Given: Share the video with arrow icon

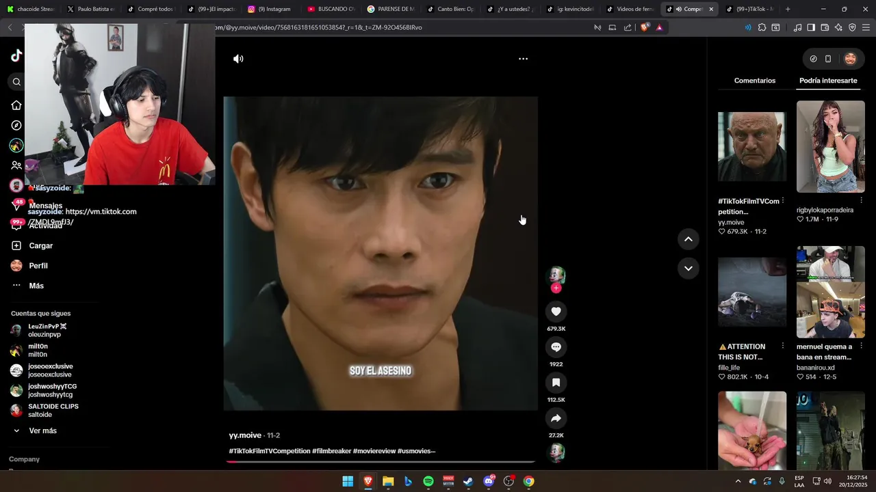Looking at the screenshot, I should click(x=556, y=418).
